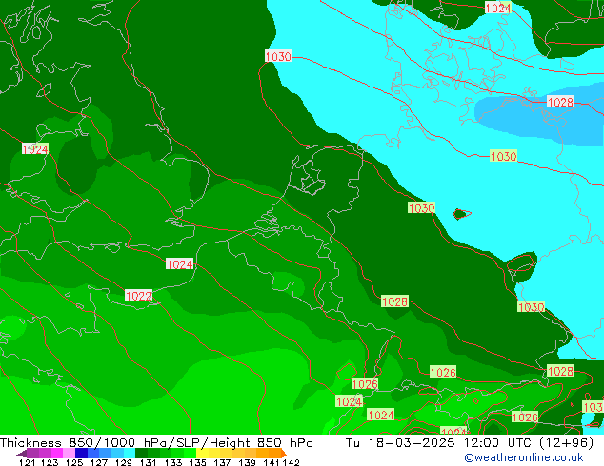This screenshot has height=466, width=604.
Task: Click the legend value 131
Action: click(149, 462)
